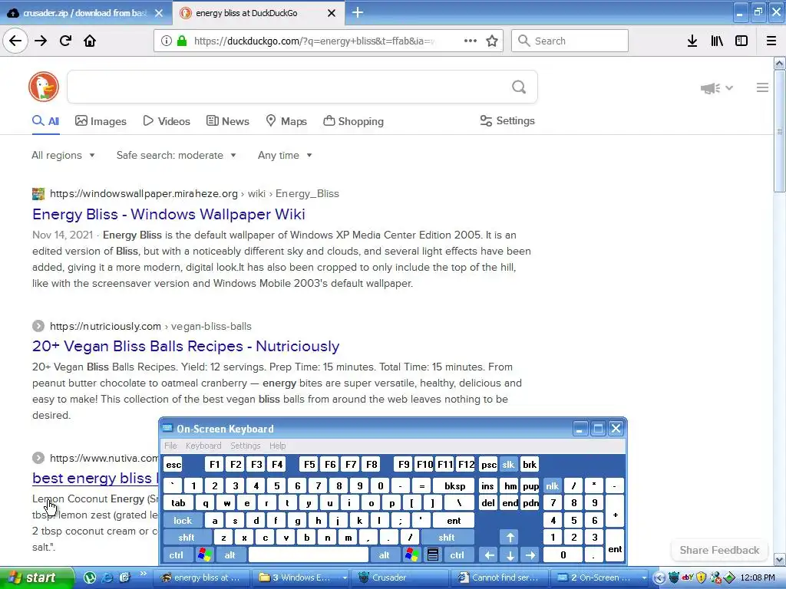Open Cannot find server taskbar window
The height and width of the screenshot is (589, 786).
pos(498,577)
